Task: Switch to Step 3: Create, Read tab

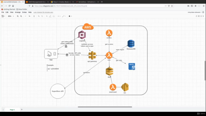Action: pyautogui.click(x=62, y=2)
